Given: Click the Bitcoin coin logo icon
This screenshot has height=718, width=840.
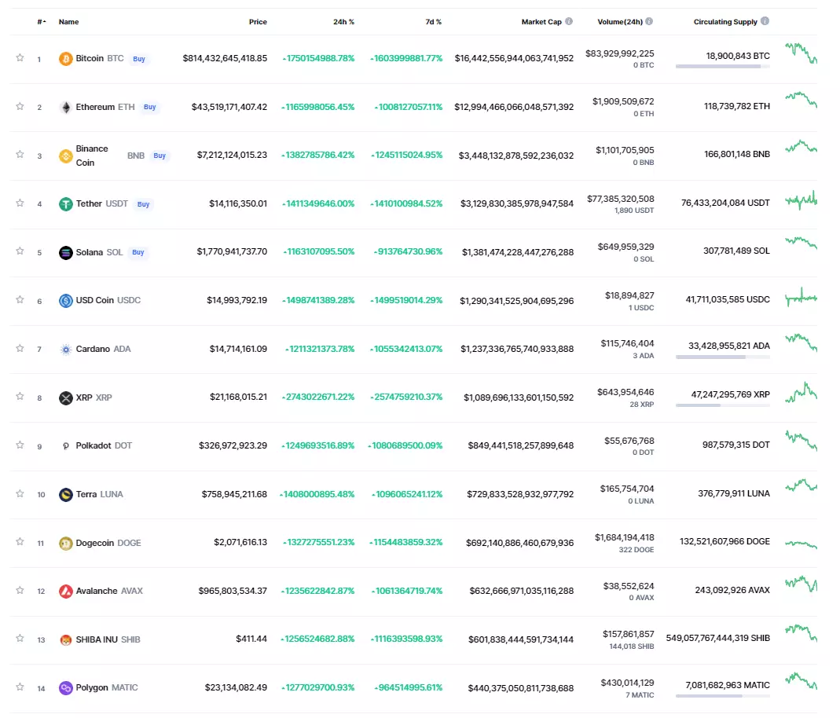Looking at the screenshot, I should (65, 58).
